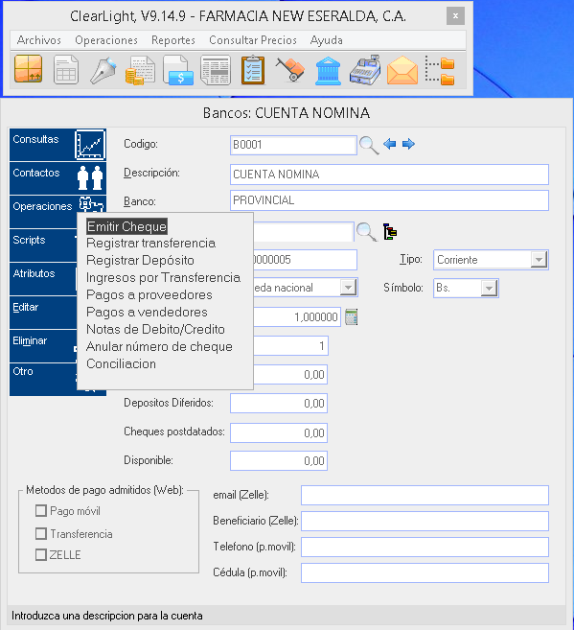Click the blue bank building toolbar icon

[328, 71]
